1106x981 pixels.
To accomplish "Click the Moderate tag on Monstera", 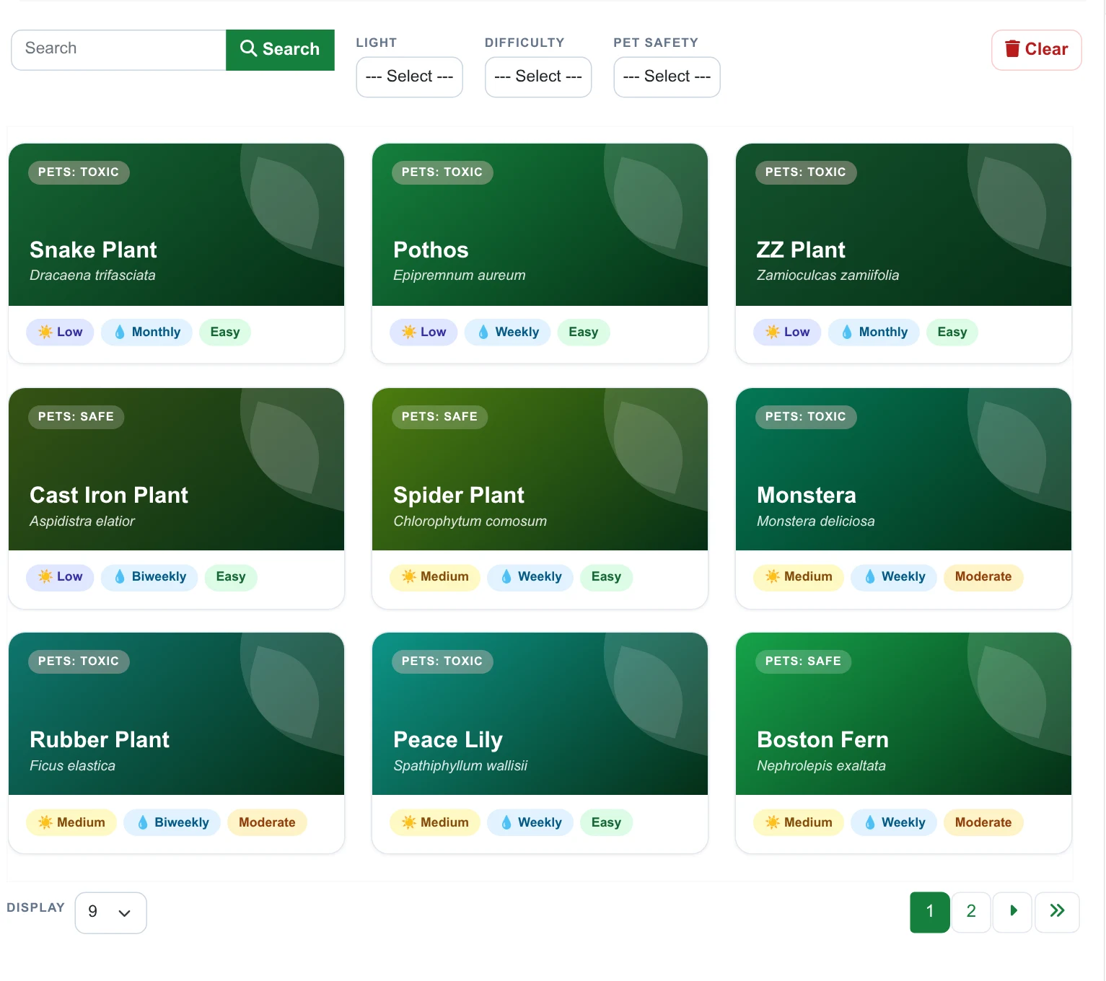I will point(983,576).
